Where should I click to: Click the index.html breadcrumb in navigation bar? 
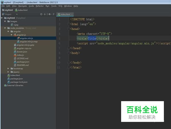(21, 10)
